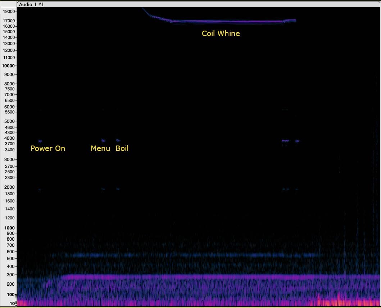Click the 5000 Hz frequency scale label
The image size is (381, 308).
[x=9, y=121]
